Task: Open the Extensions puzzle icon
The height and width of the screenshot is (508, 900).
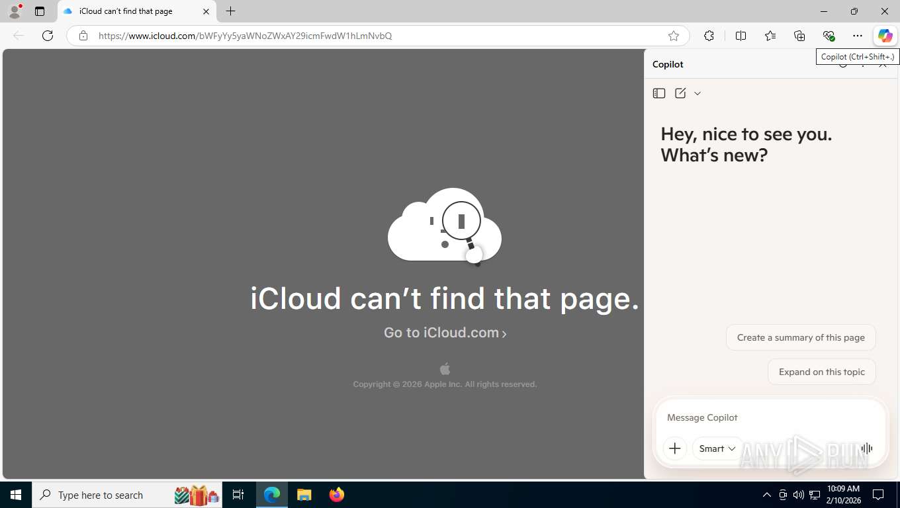Action: coord(709,36)
